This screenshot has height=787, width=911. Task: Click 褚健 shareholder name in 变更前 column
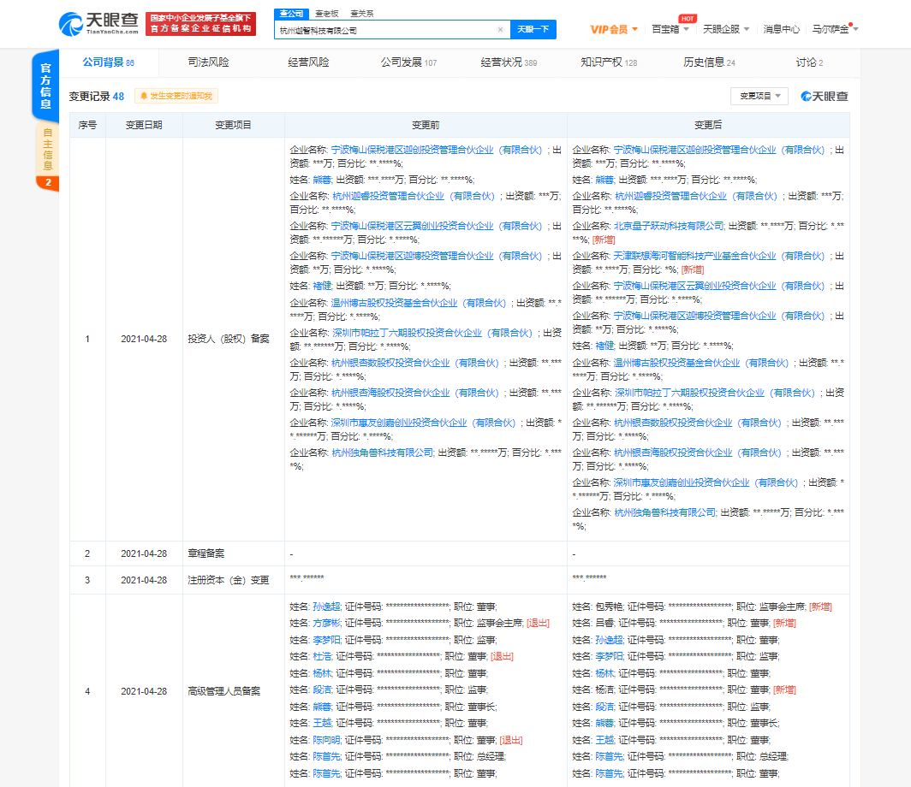pos(322,286)
